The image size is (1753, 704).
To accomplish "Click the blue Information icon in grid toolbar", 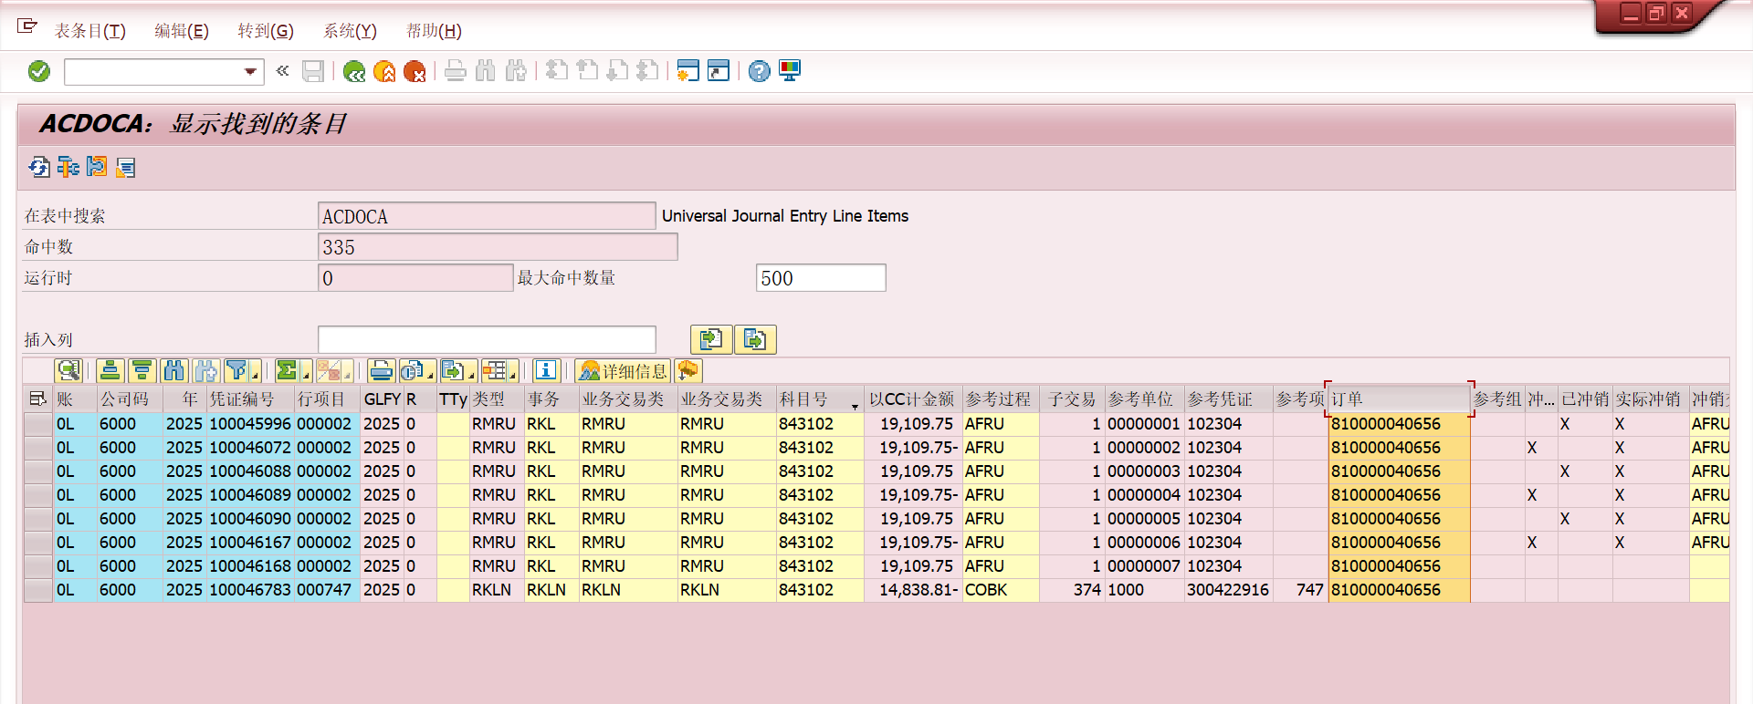I will click(546, 370).
